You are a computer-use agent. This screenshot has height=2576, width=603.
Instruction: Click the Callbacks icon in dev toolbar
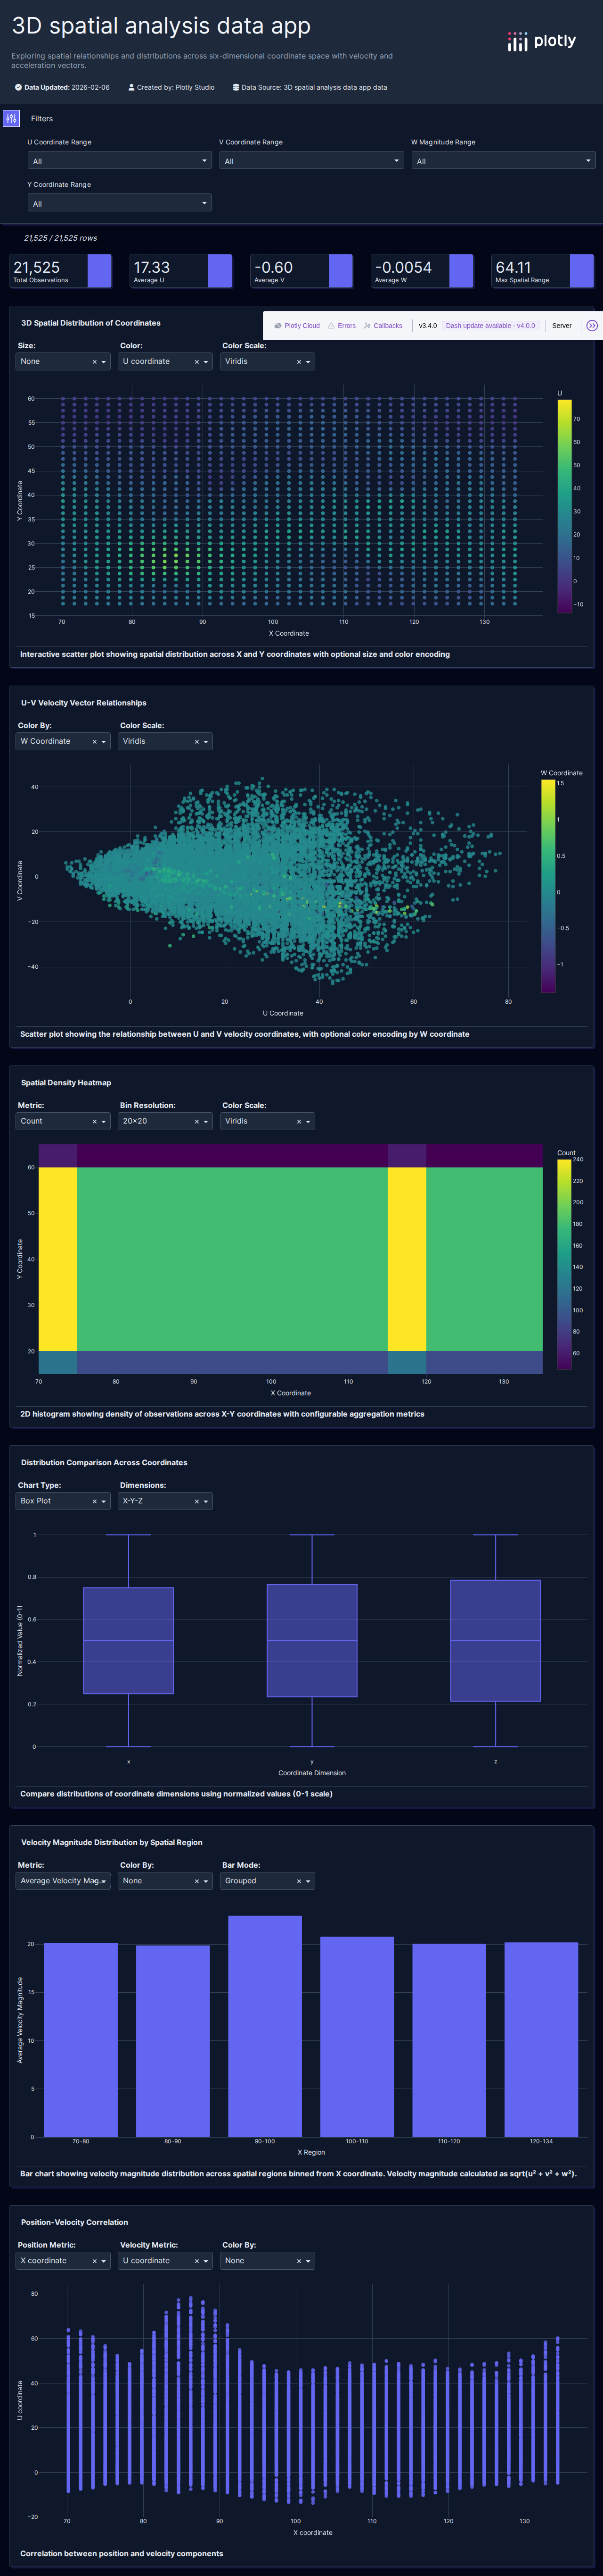pyautogui.click(x=367, y=326)
